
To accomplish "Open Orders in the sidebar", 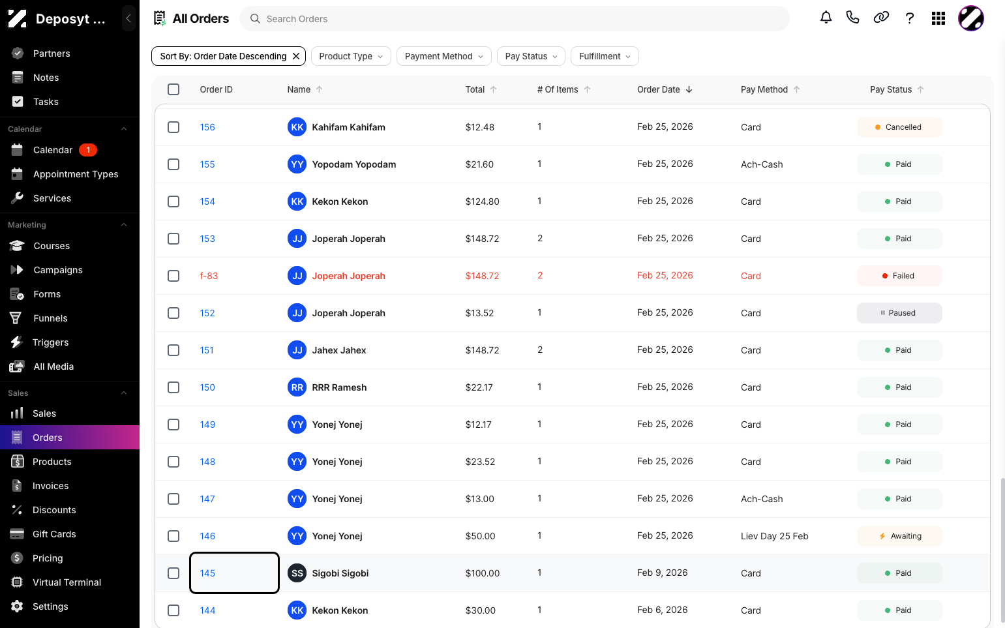I will (x=70, y=438).
